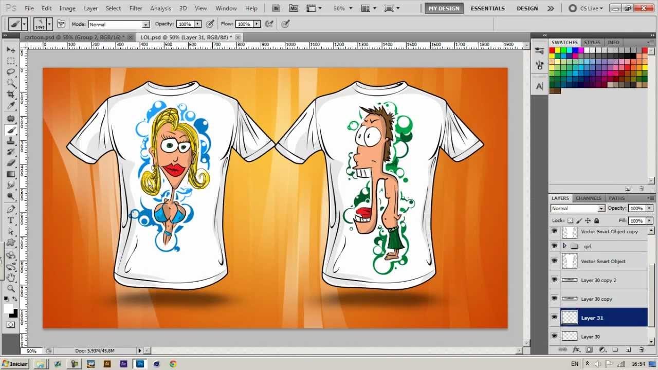The image size is (658, 370).
Task: Expand the girl layer group
Action: pos(565,246)
